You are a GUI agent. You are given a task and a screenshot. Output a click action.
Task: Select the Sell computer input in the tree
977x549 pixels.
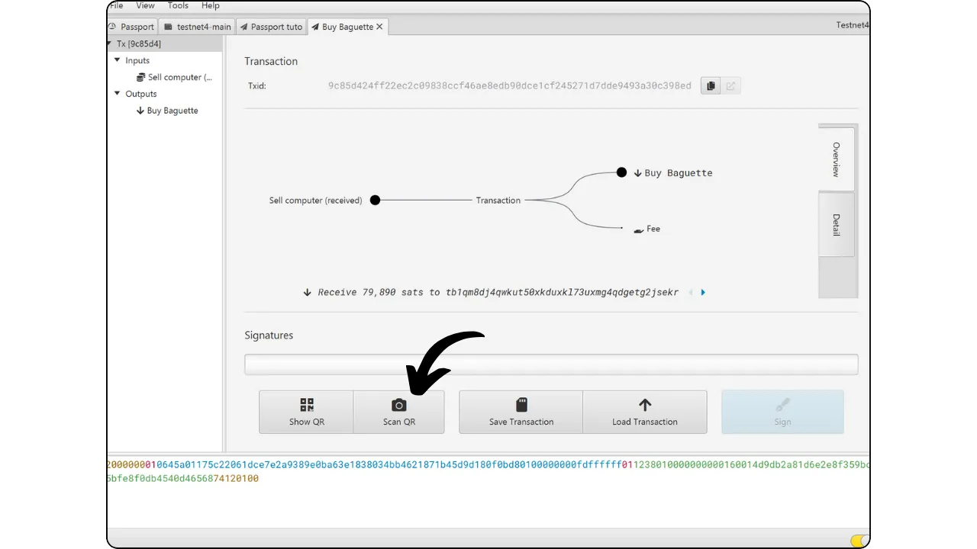tap(179, 77)
